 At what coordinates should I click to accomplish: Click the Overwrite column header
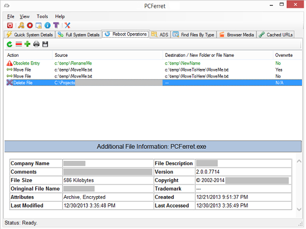tap(288, 55)
